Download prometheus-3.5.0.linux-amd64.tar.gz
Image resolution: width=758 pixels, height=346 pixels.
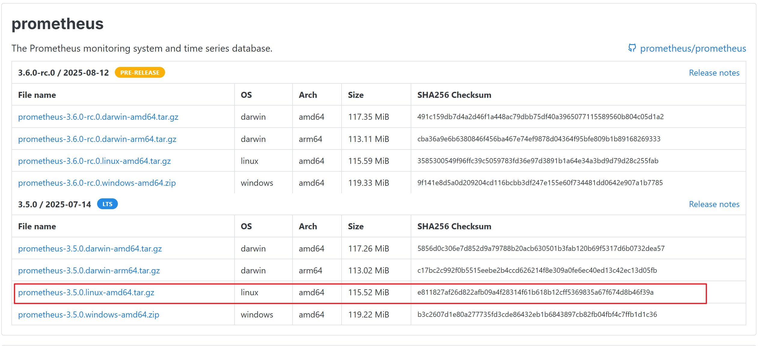pos(86,292)
